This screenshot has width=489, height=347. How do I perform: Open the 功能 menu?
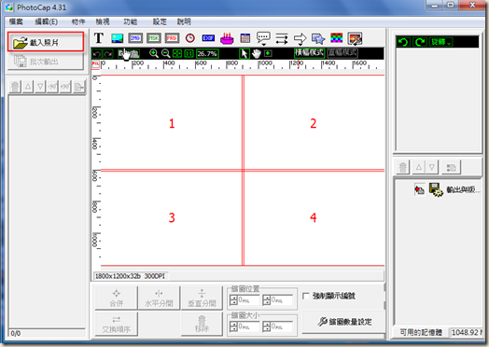[x=131, y=21]
